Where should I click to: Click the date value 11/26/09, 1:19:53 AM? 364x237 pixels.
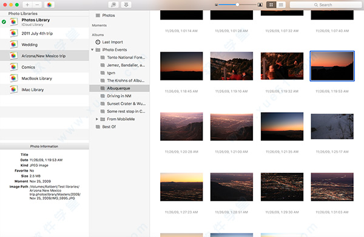click(46, 160)
